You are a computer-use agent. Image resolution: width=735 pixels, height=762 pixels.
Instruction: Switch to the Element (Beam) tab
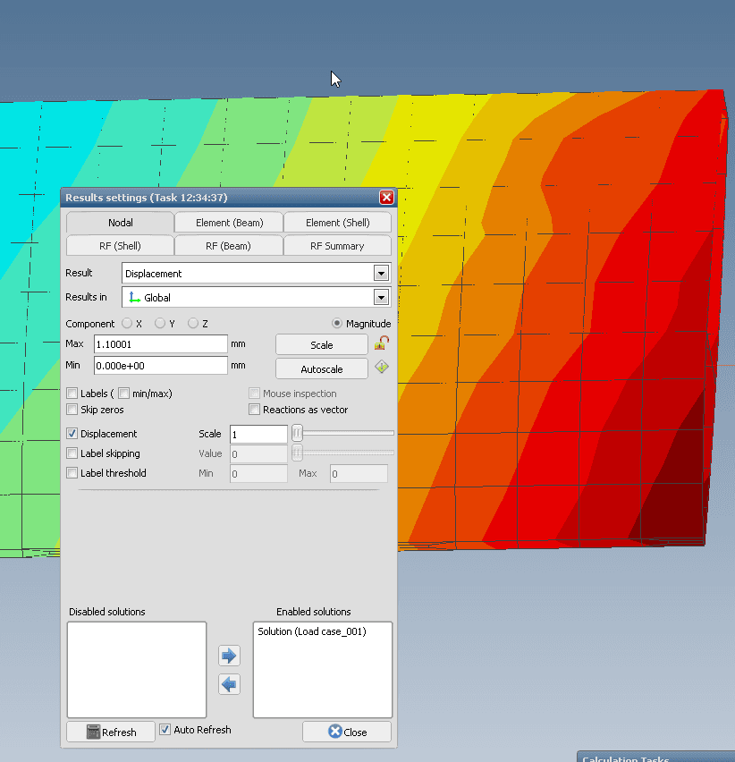[228, 223]
